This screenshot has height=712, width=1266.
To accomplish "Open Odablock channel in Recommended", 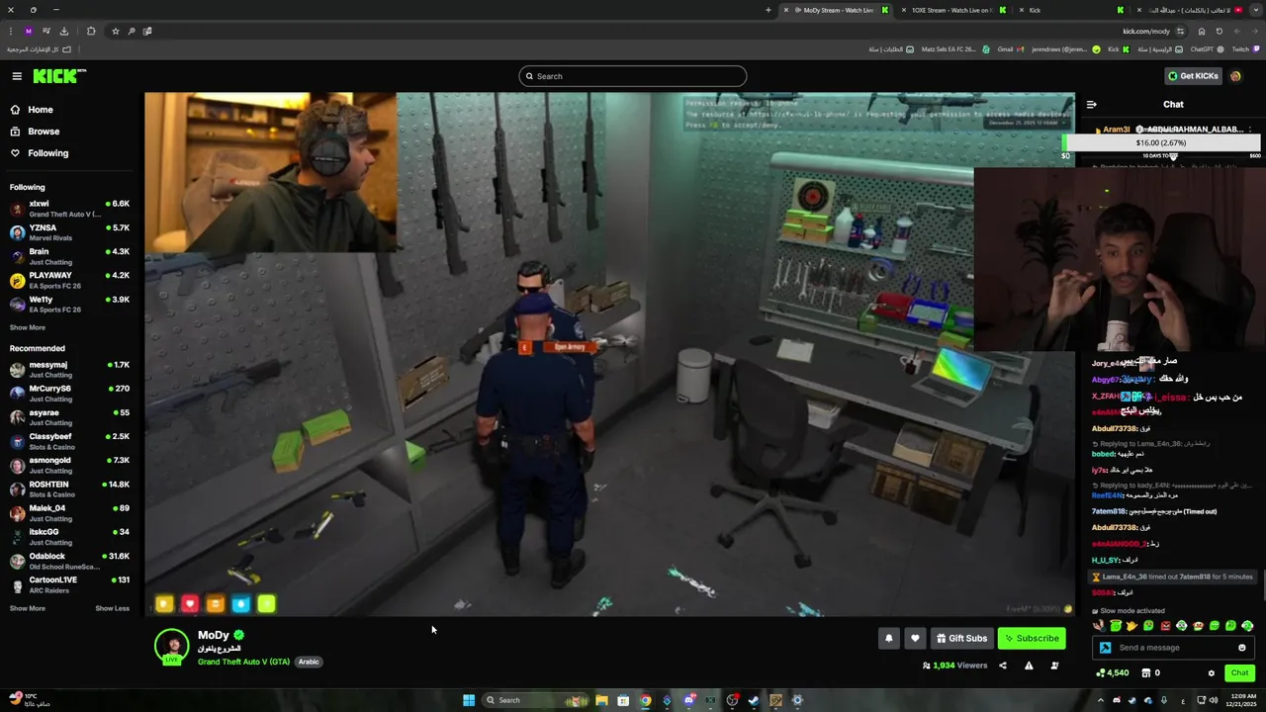I will (69, 561).
